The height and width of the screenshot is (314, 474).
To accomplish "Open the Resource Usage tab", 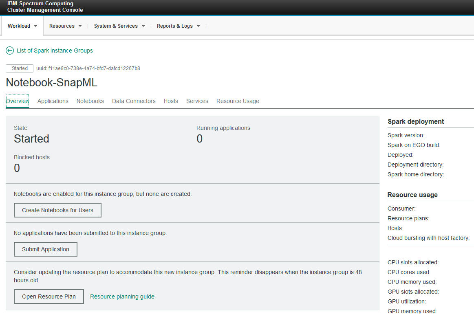I will [238, 101].
